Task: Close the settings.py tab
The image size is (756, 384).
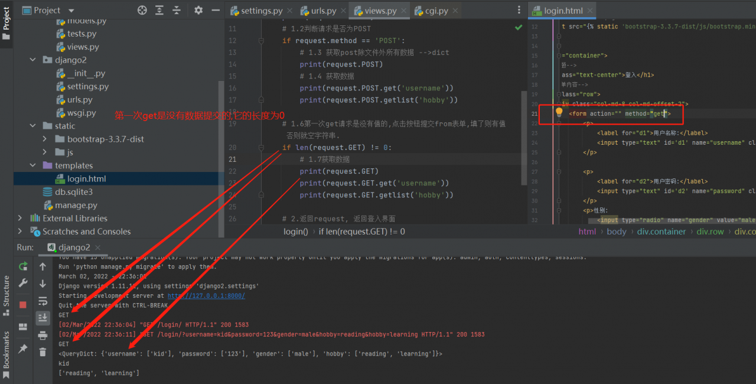Action: (x=289, y=11)
